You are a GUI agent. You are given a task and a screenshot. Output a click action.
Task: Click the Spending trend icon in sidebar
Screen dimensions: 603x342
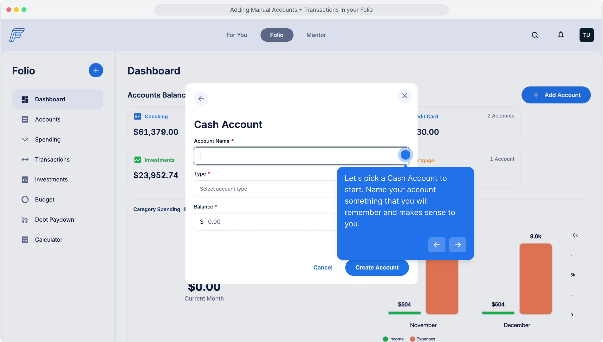pyautogui.click(x=25, y=139)
